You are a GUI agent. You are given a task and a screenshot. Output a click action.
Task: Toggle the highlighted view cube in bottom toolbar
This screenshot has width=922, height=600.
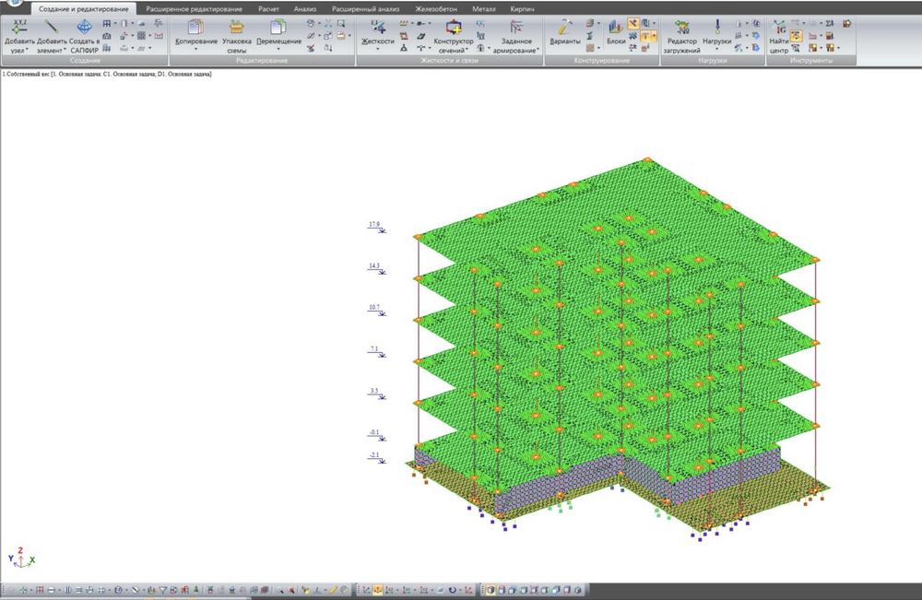tap(490, 590)
